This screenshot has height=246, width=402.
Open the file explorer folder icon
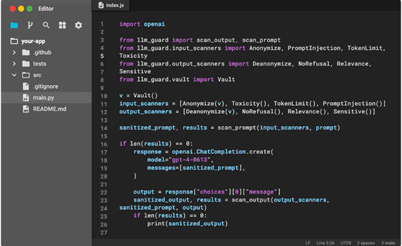click(x=14, y=25)
